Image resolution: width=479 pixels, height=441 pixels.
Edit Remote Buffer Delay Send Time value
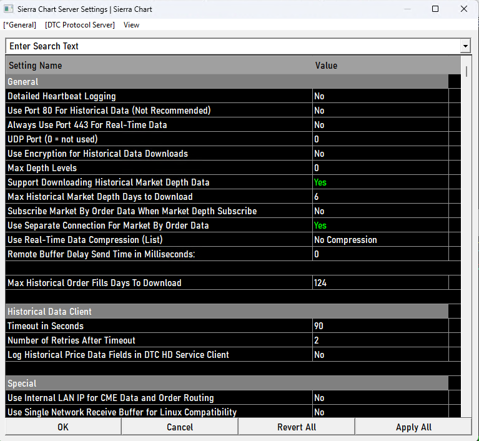pos(380,254)
